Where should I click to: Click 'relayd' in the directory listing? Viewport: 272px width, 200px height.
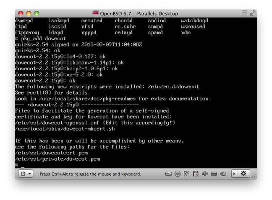pos(124,33)
